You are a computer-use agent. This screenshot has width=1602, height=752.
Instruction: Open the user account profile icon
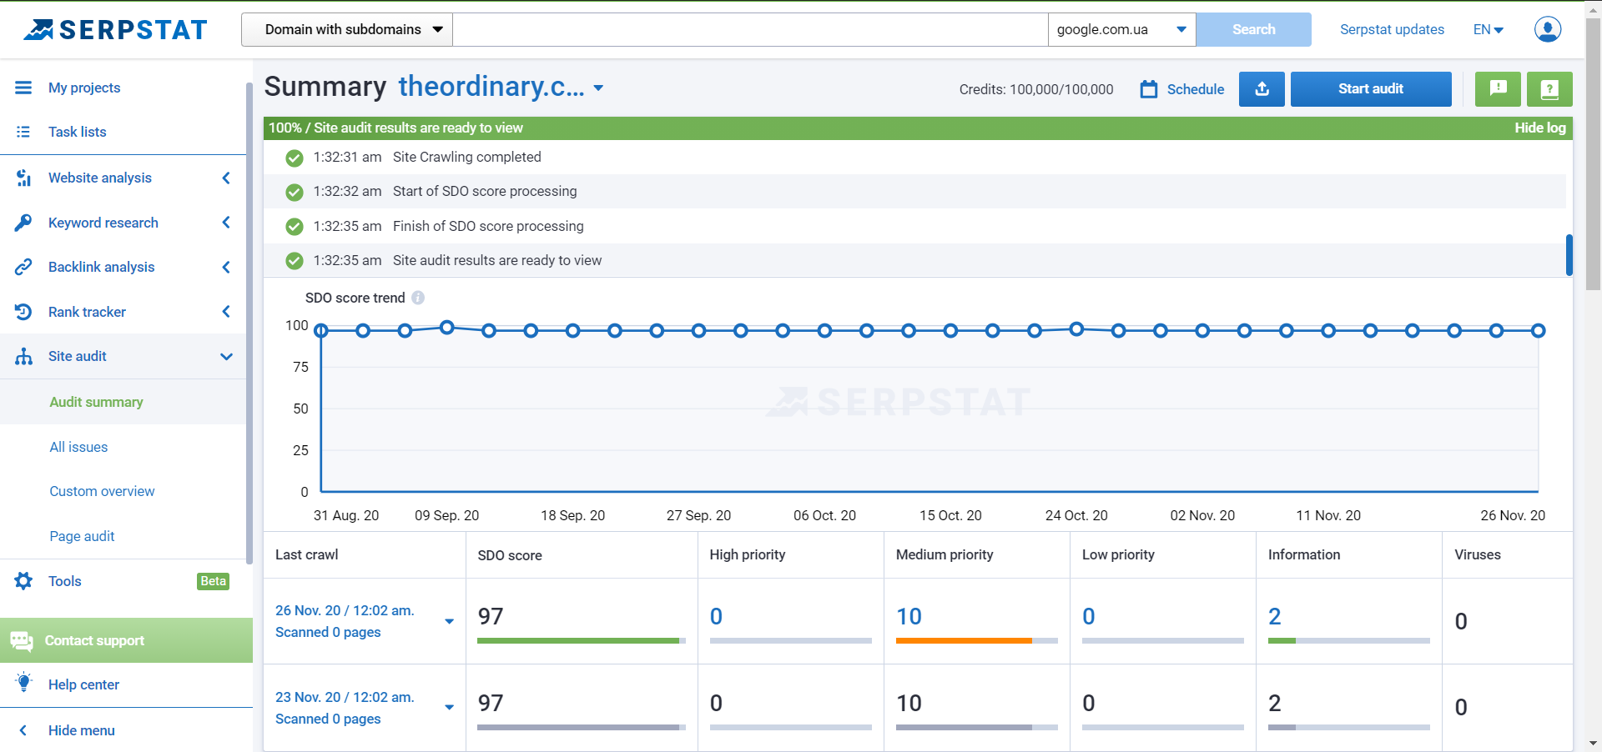pos(1548,29)
